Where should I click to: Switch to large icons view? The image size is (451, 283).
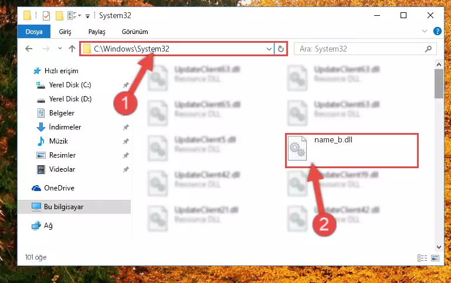pos(435,258)
